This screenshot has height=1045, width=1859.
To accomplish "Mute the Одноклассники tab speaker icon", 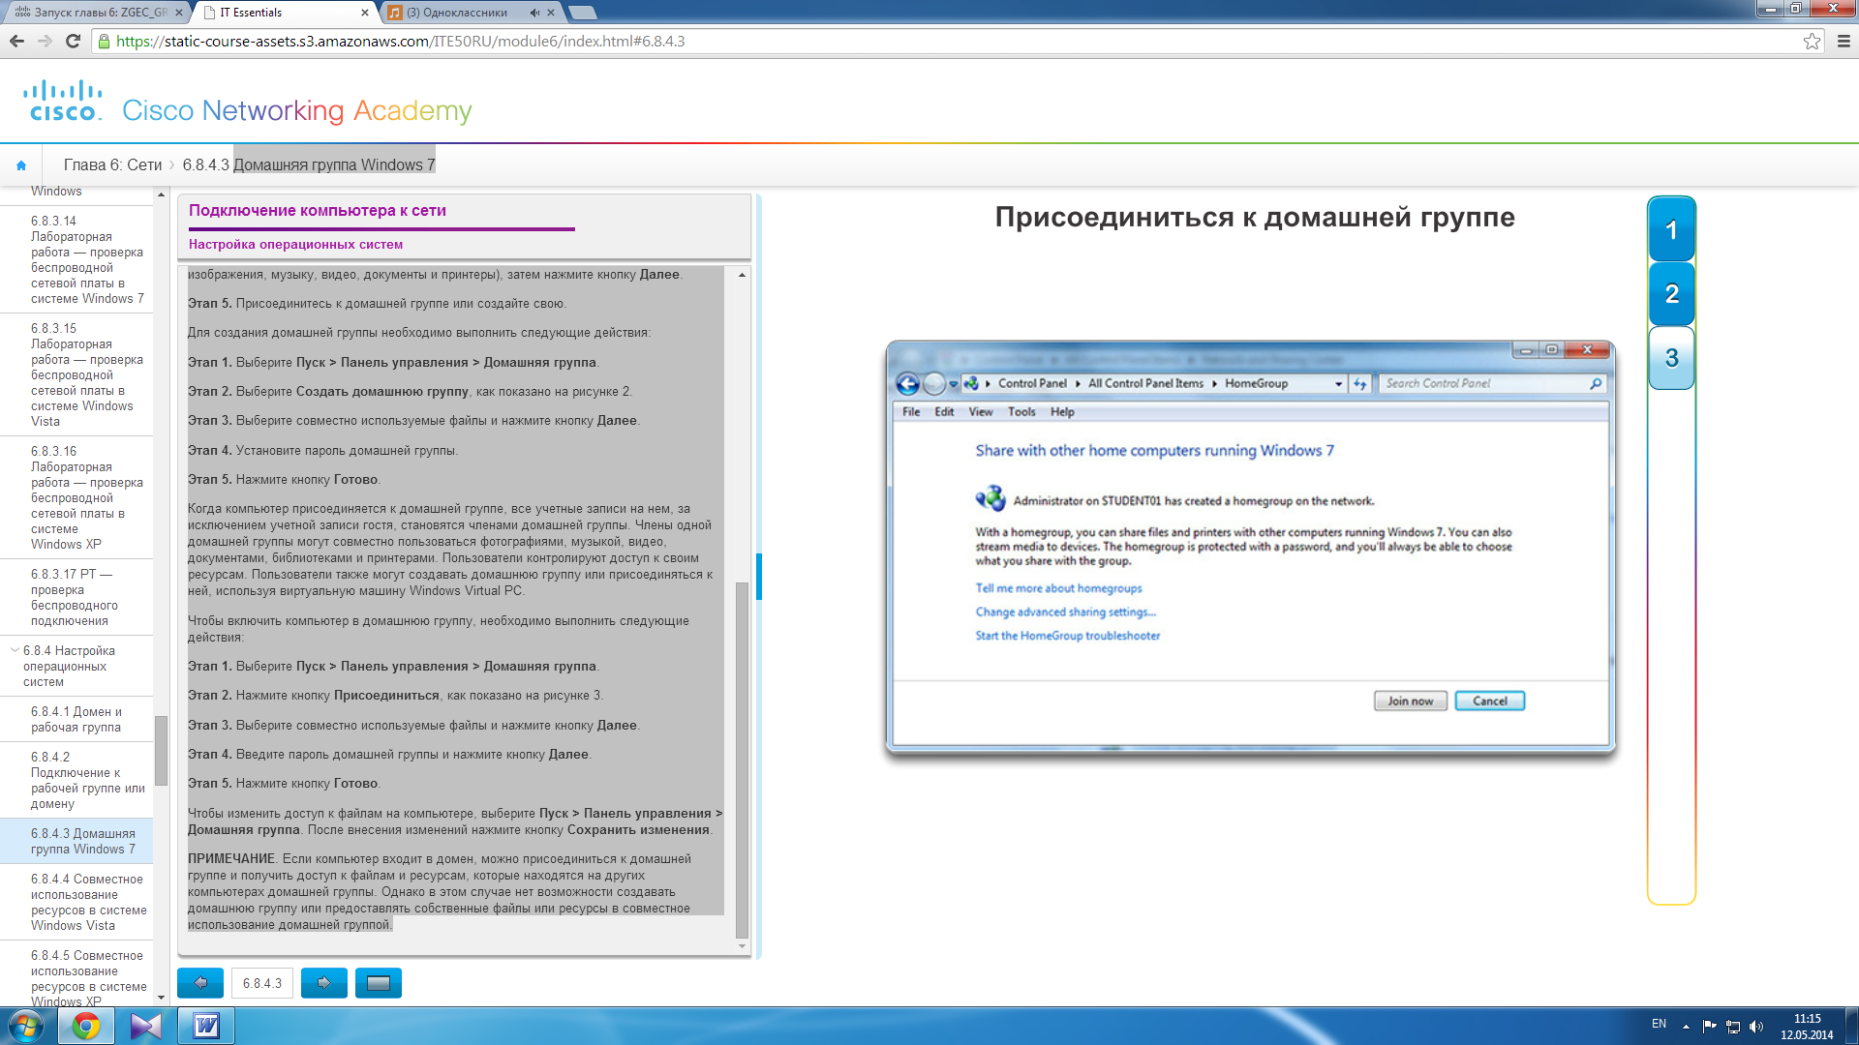I will [534, 13].
